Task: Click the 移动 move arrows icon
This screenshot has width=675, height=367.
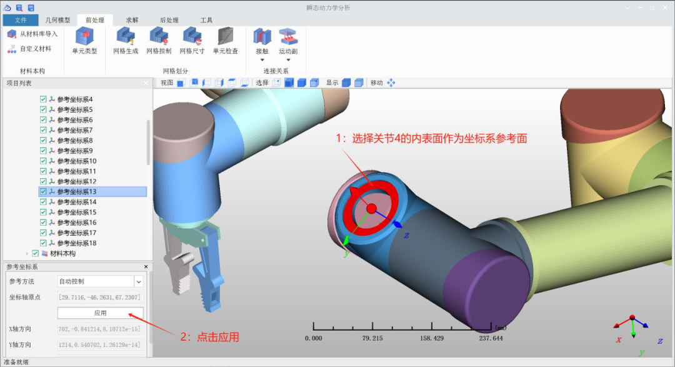Action: 391,83
